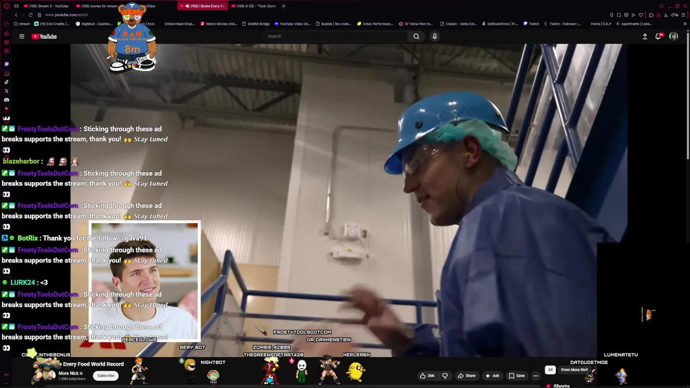This screenshot has height=388, width=690.
Task: Open the More Nick channel name
Action: point(69,373)
